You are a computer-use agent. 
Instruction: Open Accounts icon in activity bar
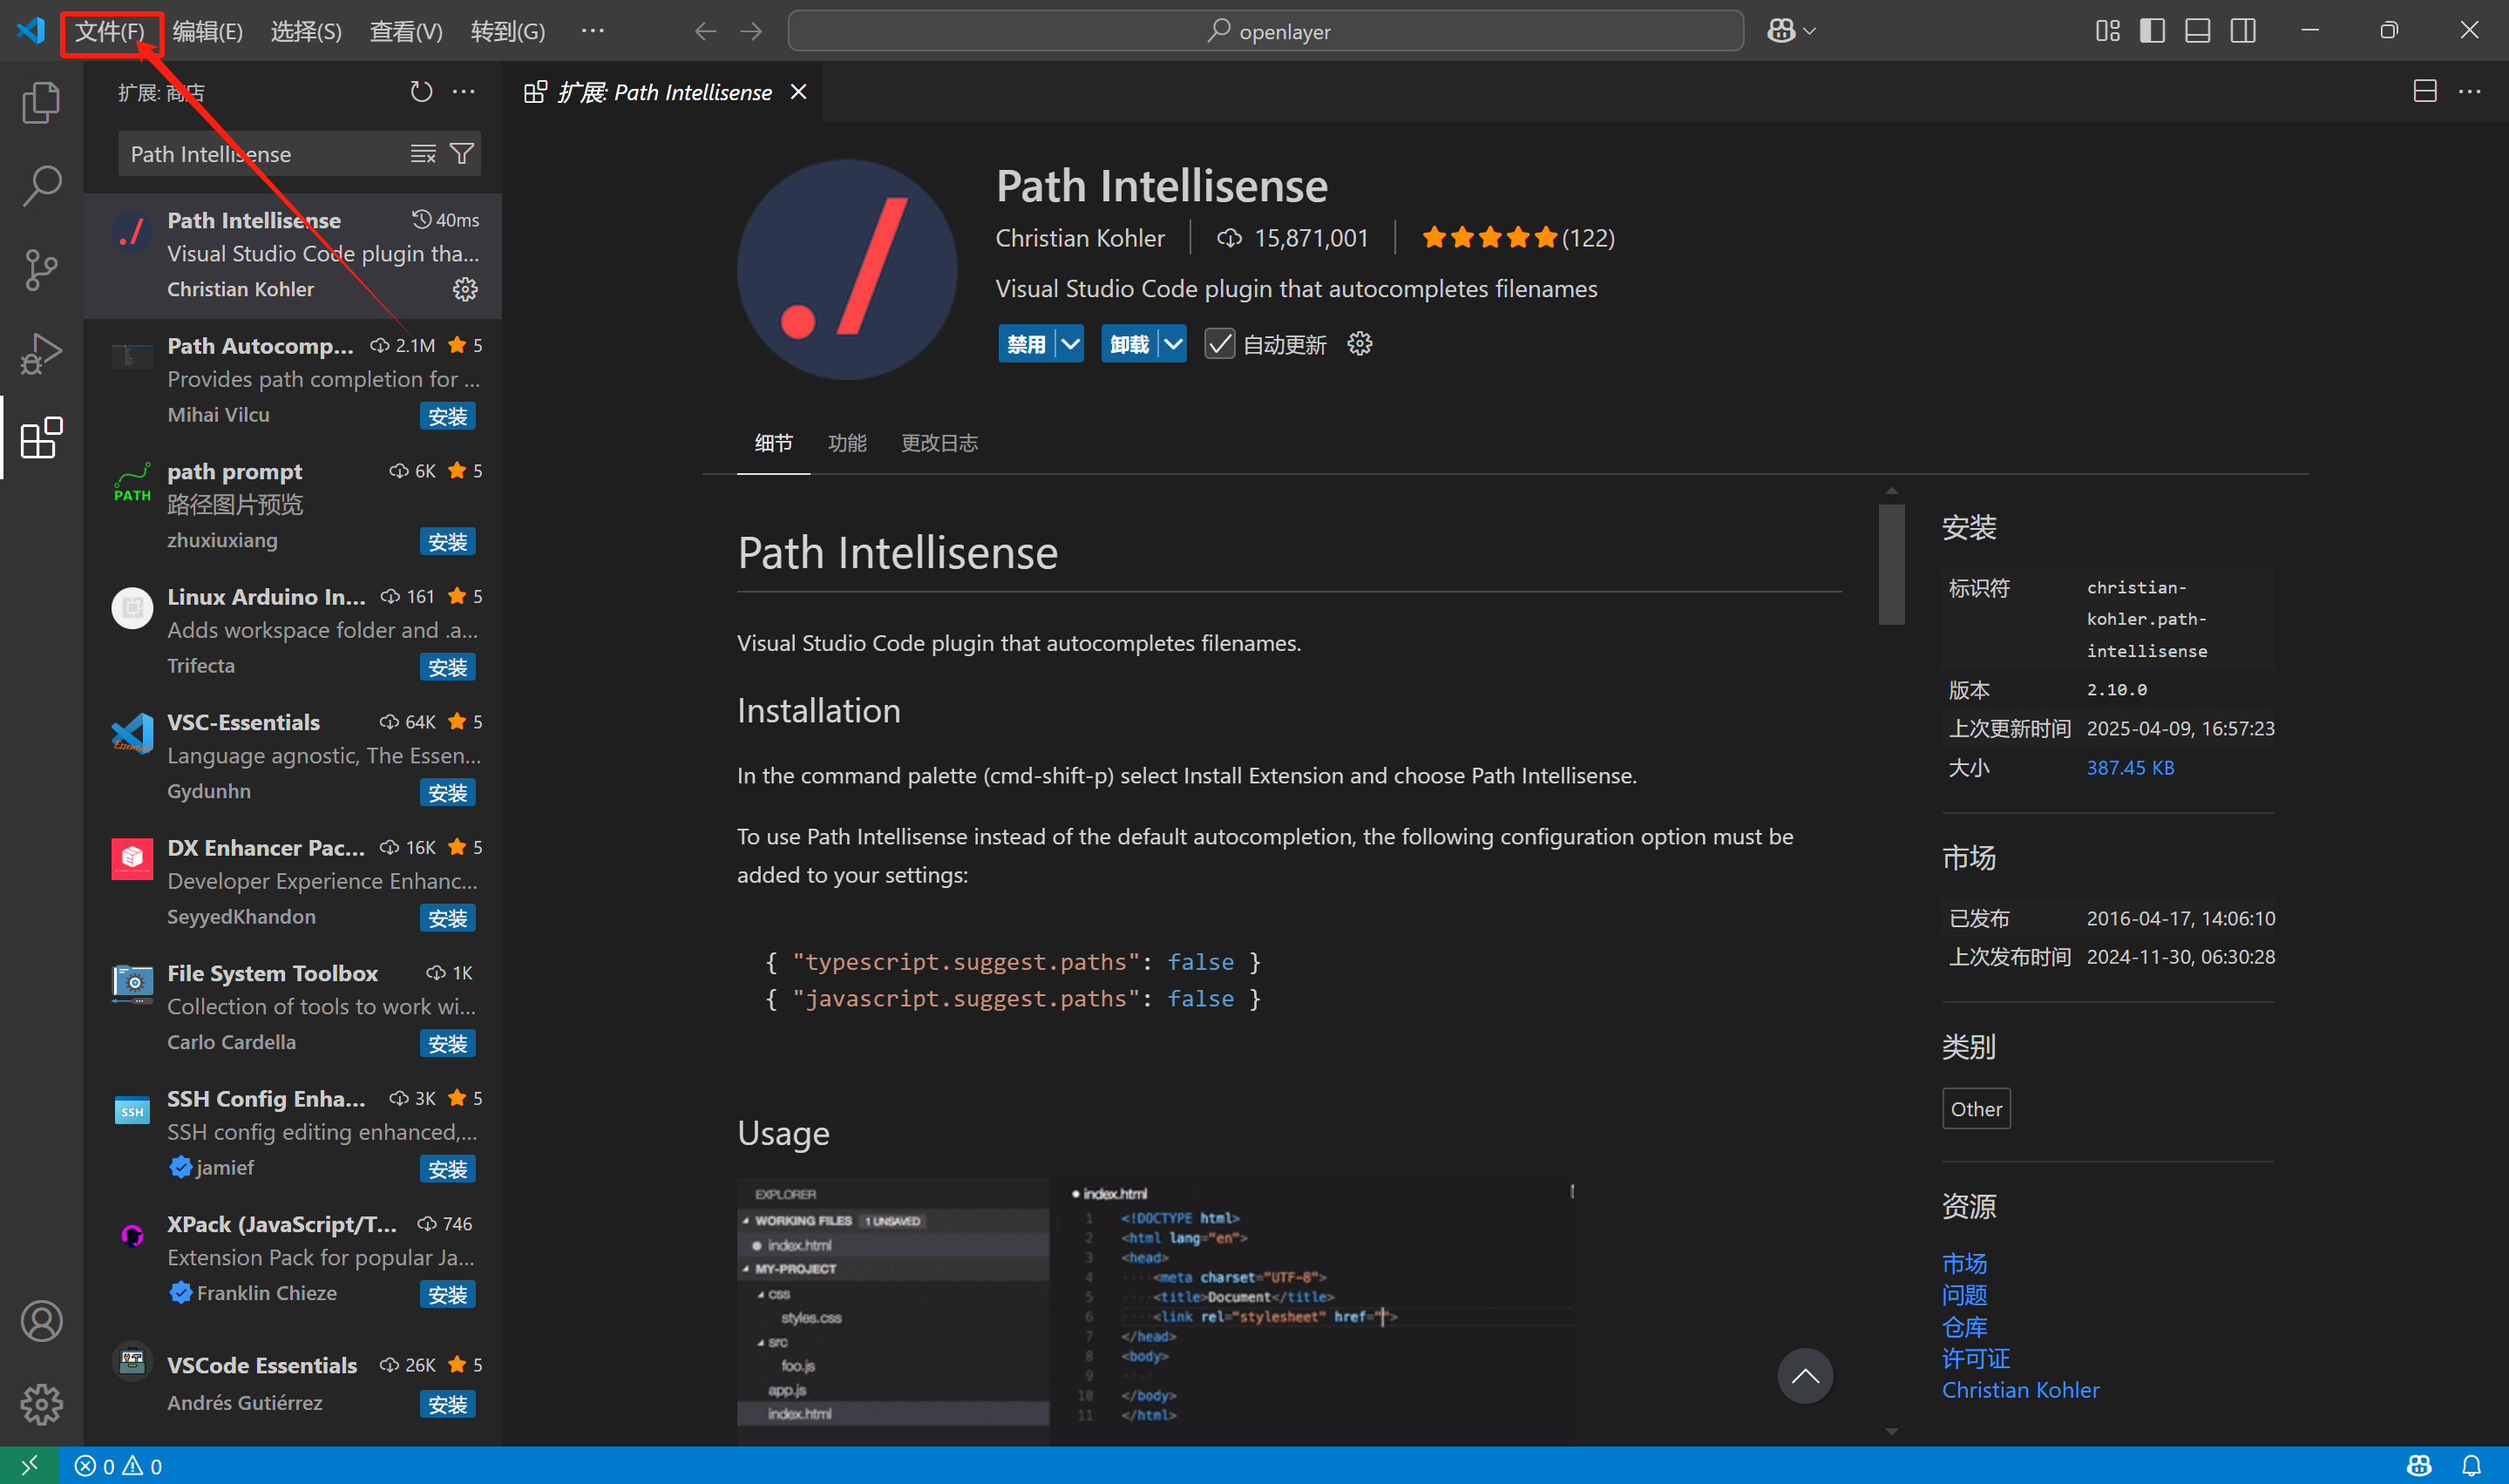(41, 1321)
